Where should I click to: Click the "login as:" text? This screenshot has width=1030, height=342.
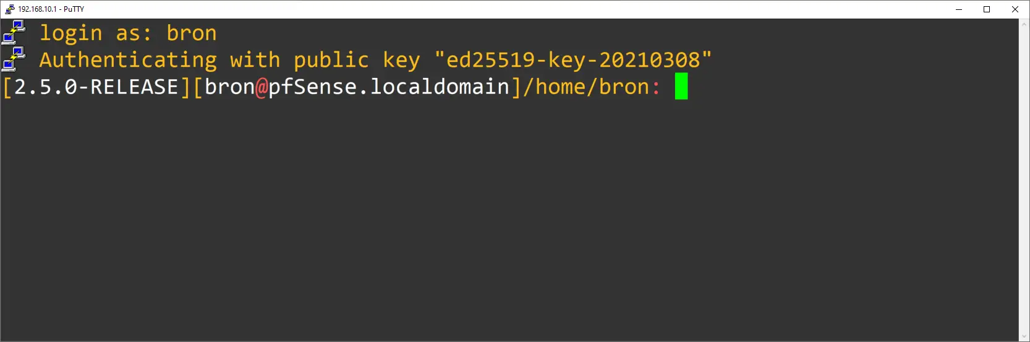96,33
